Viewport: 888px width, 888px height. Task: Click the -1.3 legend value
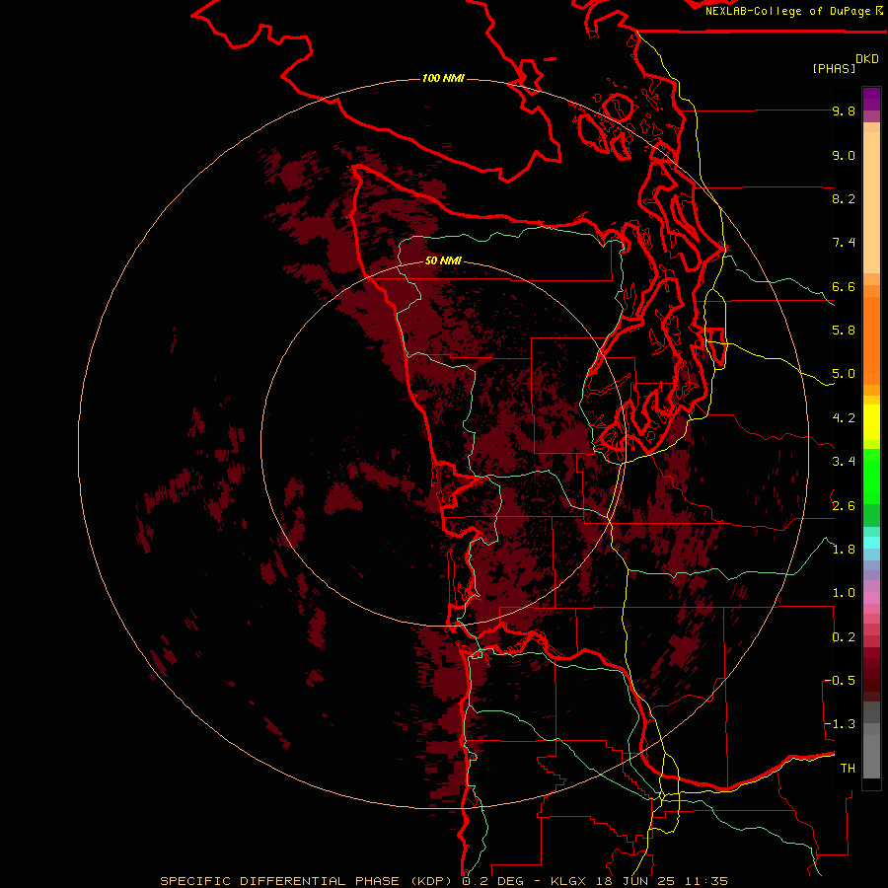(x=840, y=724)
